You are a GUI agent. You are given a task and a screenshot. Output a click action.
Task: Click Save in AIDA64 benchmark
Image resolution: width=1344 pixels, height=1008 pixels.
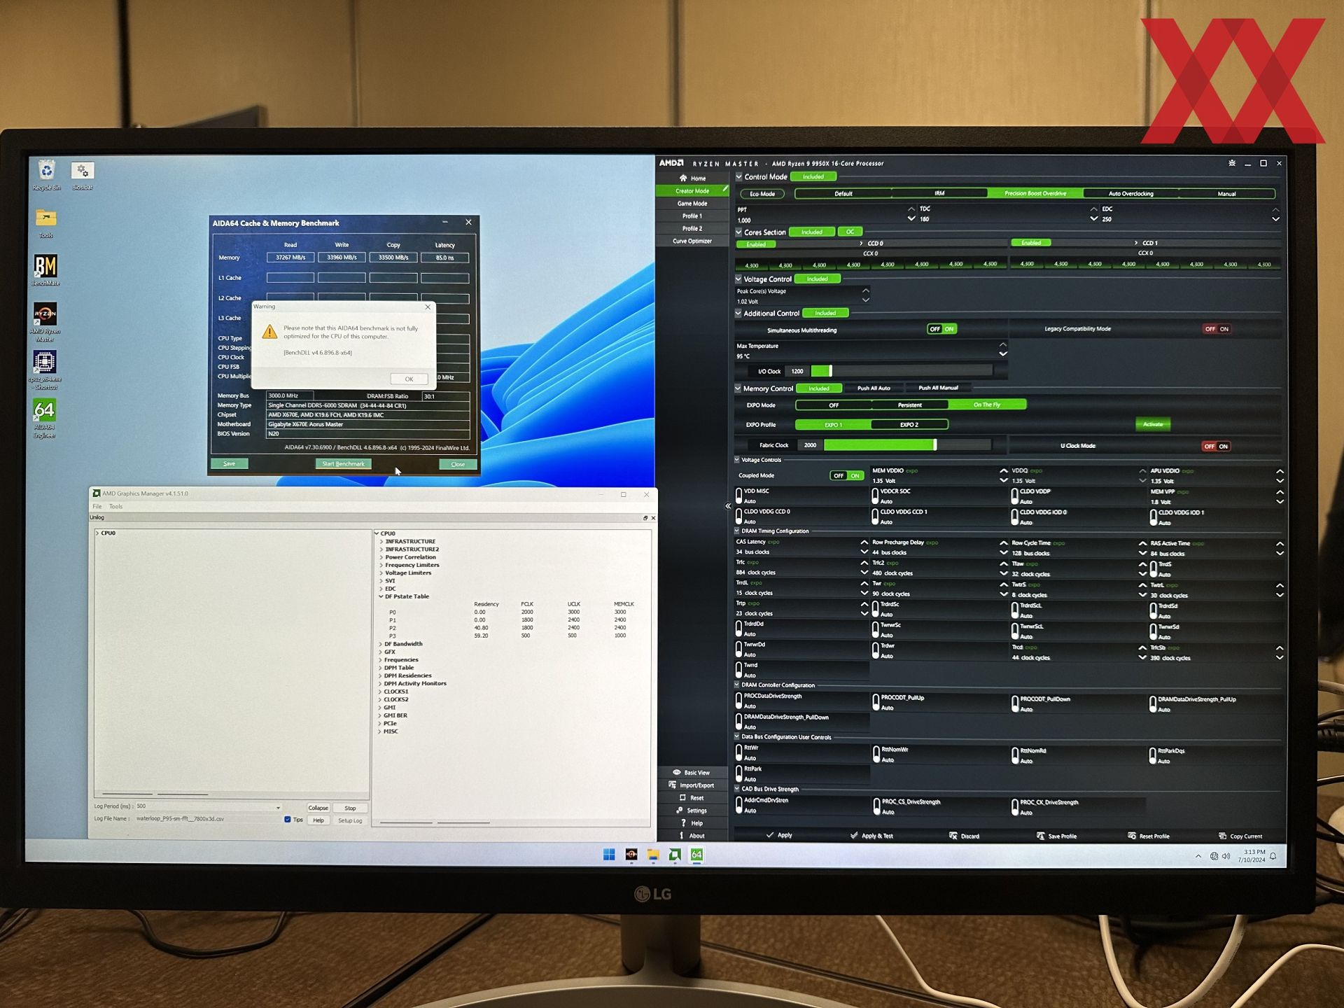point(229,464)
